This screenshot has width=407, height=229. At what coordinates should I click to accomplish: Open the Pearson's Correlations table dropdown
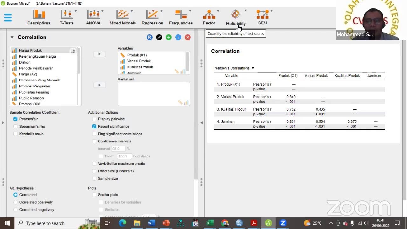tap(253, 68)
